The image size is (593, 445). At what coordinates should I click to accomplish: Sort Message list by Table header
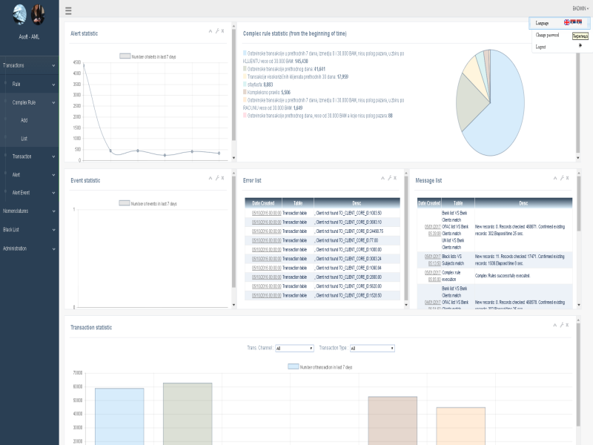(x=458, y=203)
